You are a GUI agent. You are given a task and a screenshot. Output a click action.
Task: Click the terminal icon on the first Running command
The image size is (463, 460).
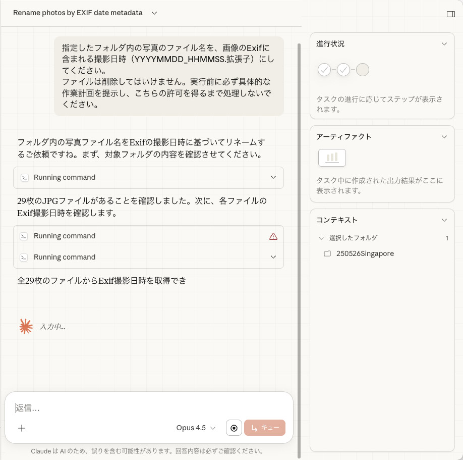click(x=23, y=178)
